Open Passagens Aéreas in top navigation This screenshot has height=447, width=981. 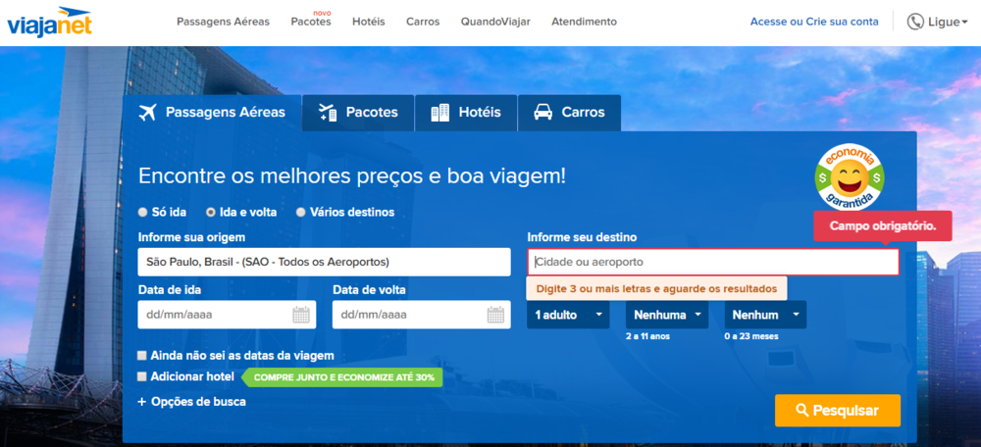(224, 22)
